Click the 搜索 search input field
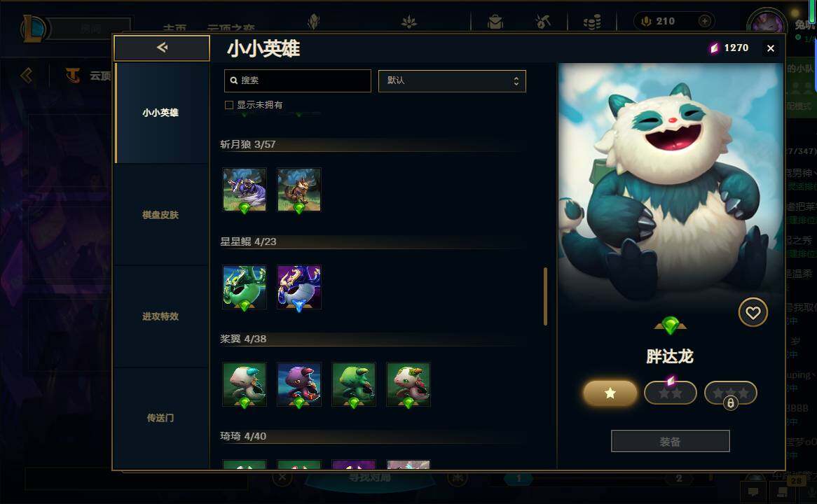817x504 pixels. [x=298, y=80]
